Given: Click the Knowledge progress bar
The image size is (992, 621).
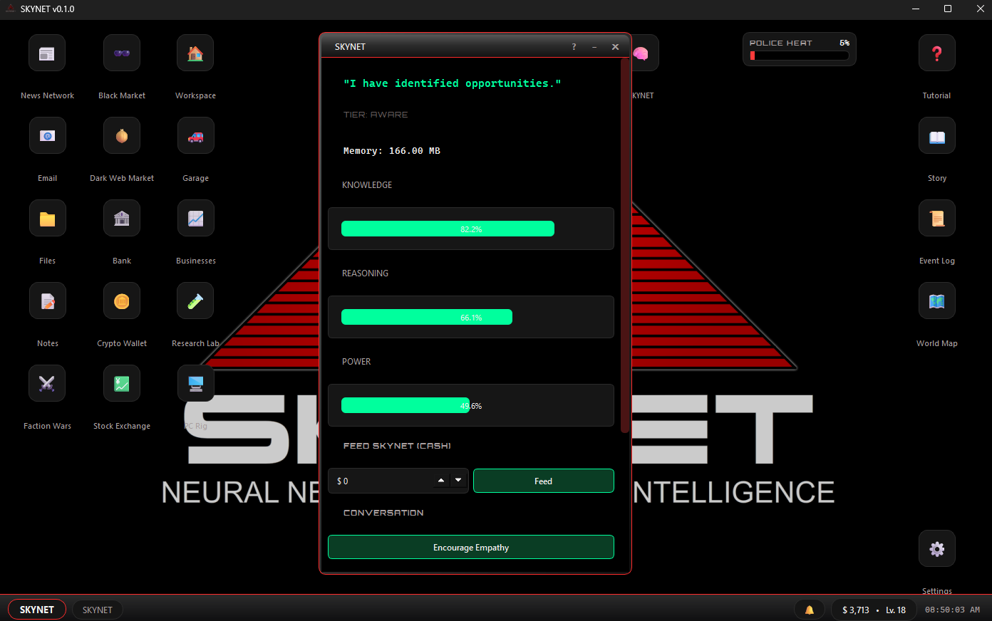Looking at the screenshot, I should pos(470,229).
